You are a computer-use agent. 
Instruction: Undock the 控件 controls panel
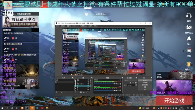click(x=152, y=78)
